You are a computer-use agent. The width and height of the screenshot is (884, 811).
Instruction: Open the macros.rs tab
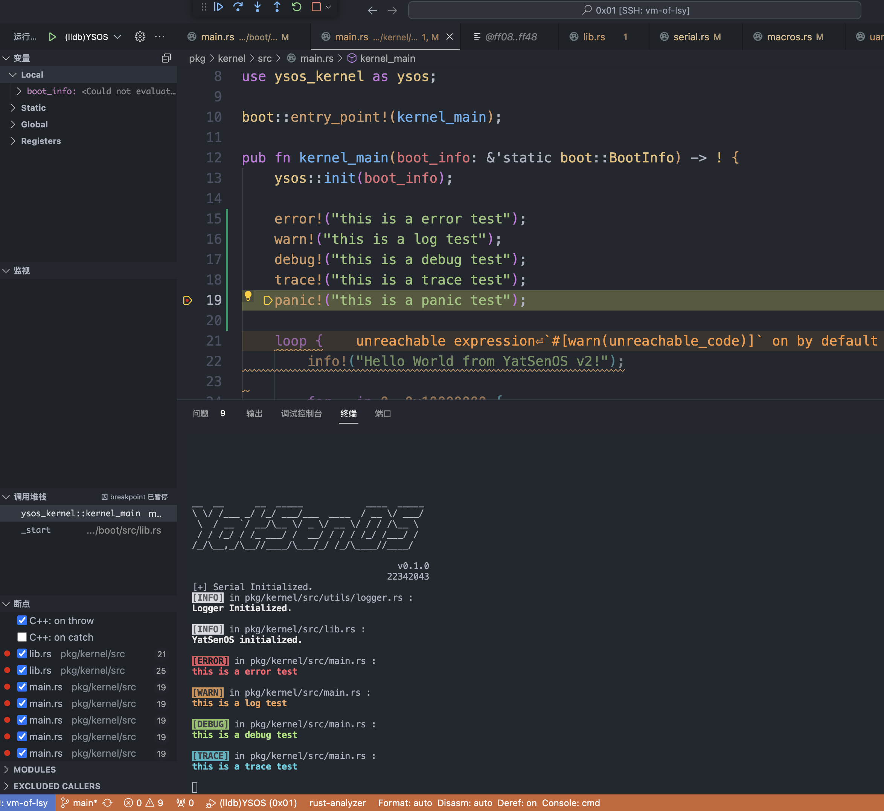click(x=794, y=37)
